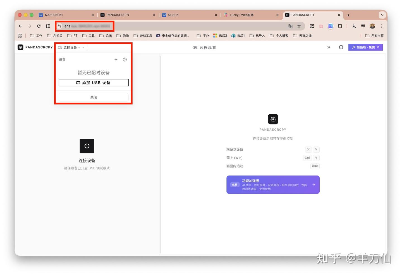Viewport: 402px width, 275px height.
Task: Add a device with the plus icon
Action: (116, 59)
